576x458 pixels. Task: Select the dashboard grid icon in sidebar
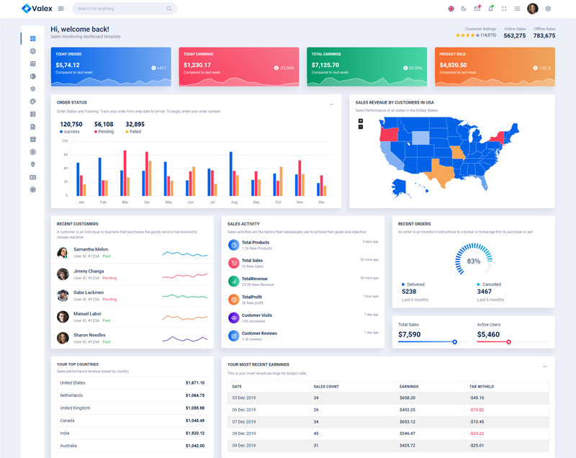(32, 38)
